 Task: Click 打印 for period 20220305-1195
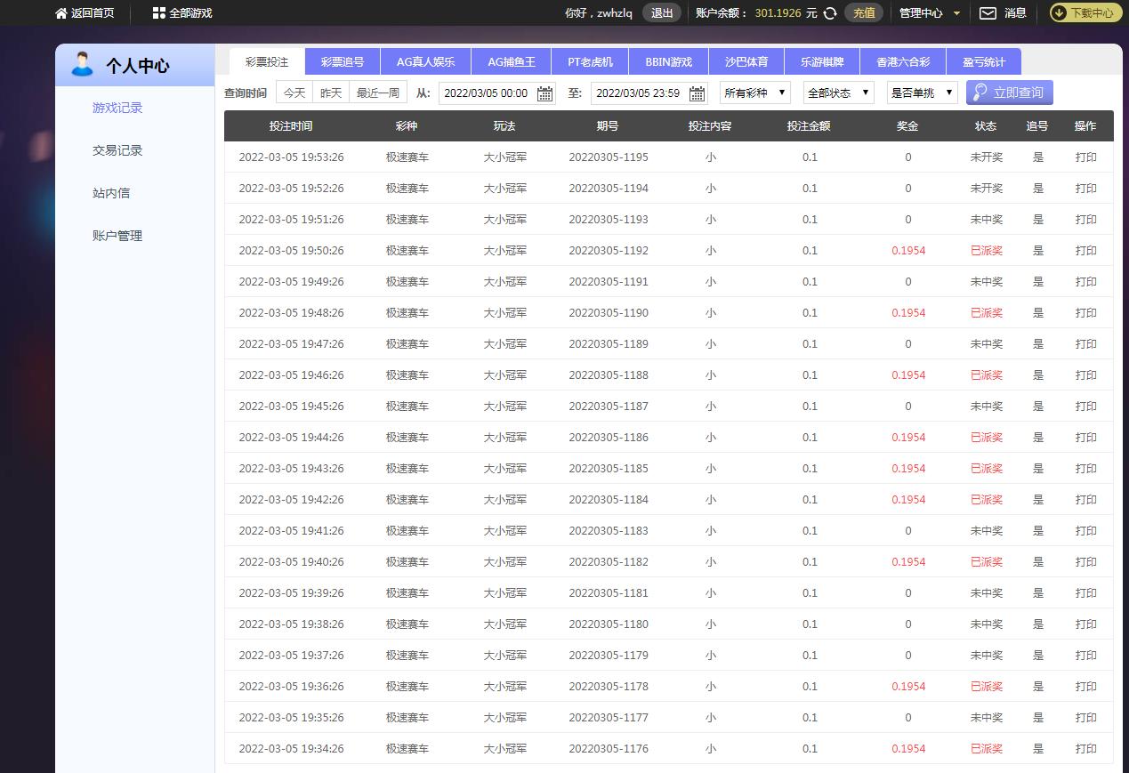pos(1085,157)
